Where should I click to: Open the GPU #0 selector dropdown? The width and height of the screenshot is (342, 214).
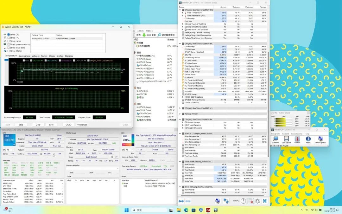click(127, 150)
